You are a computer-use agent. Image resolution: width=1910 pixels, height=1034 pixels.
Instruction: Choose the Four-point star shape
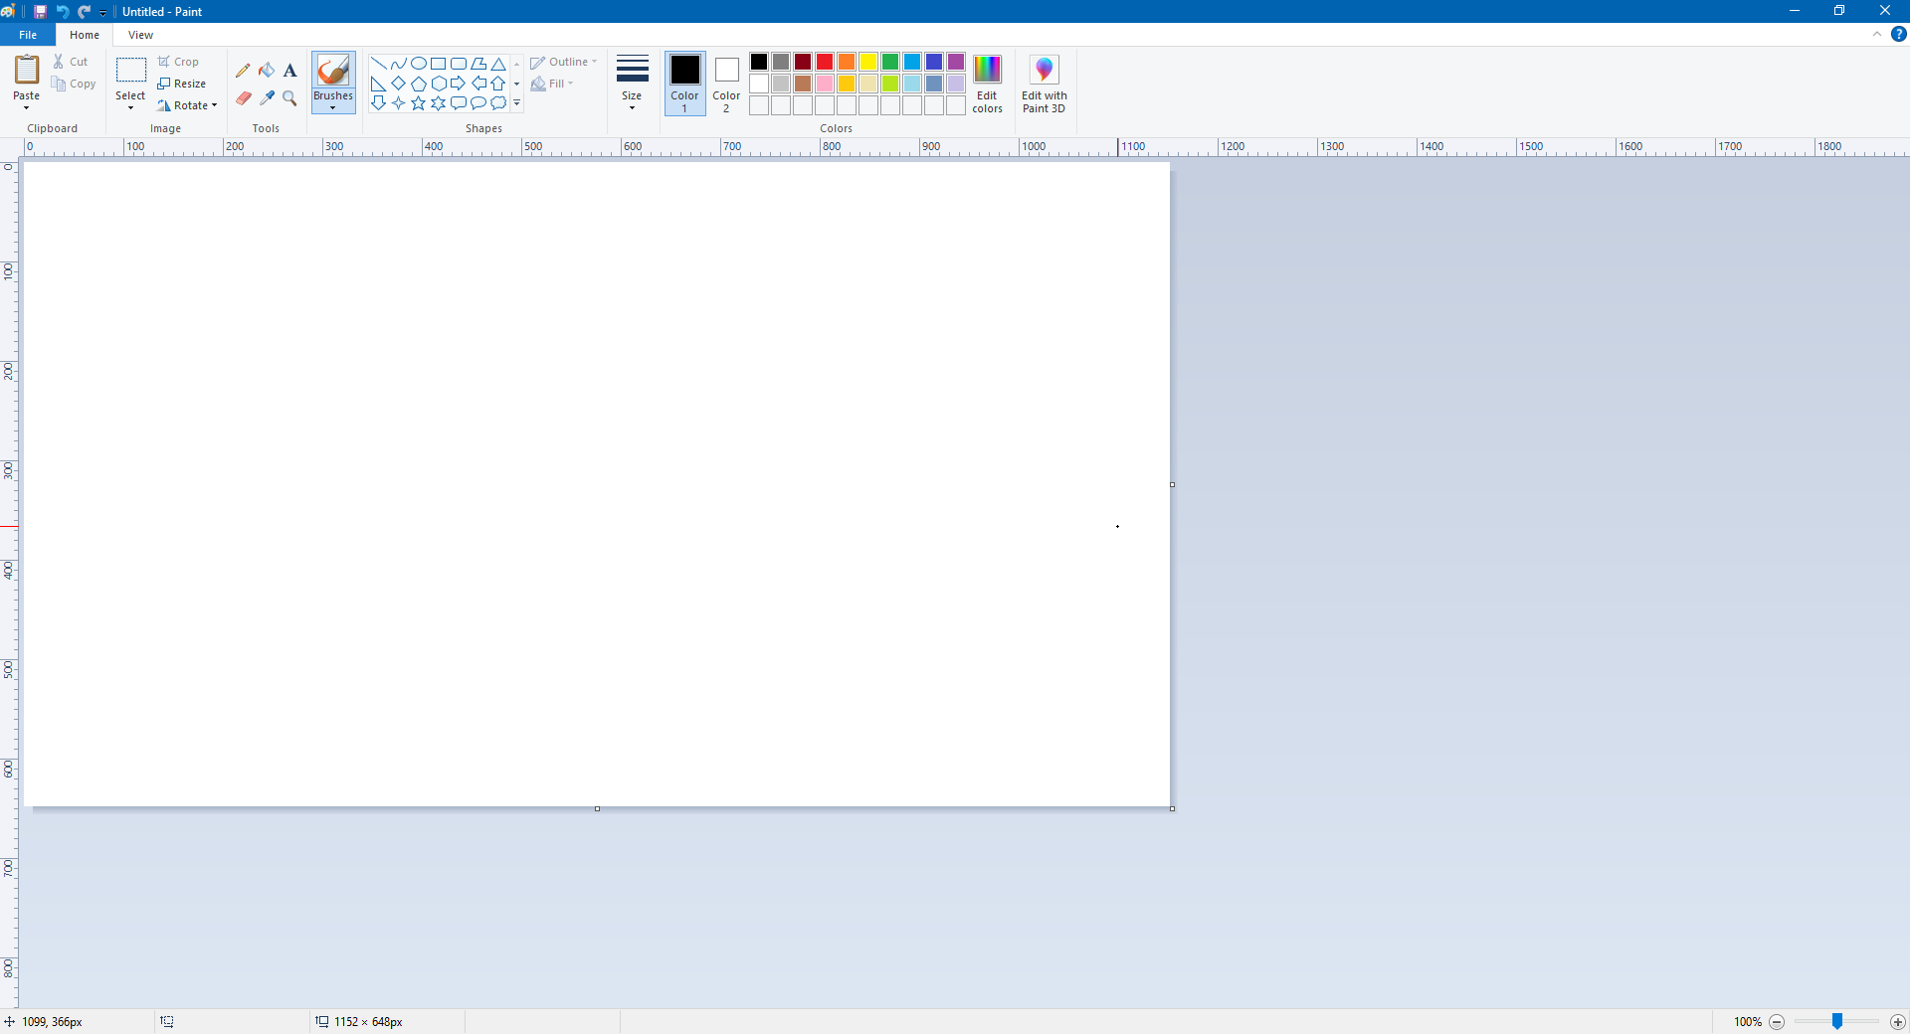(398, 102)
